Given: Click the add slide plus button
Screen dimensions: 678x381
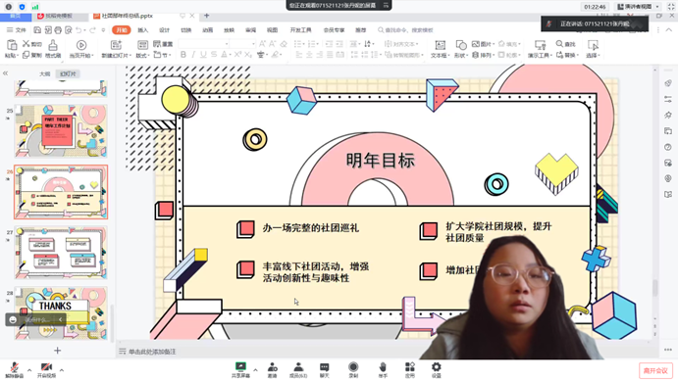Looking at the screenshot, I should [x=58, y=351].
